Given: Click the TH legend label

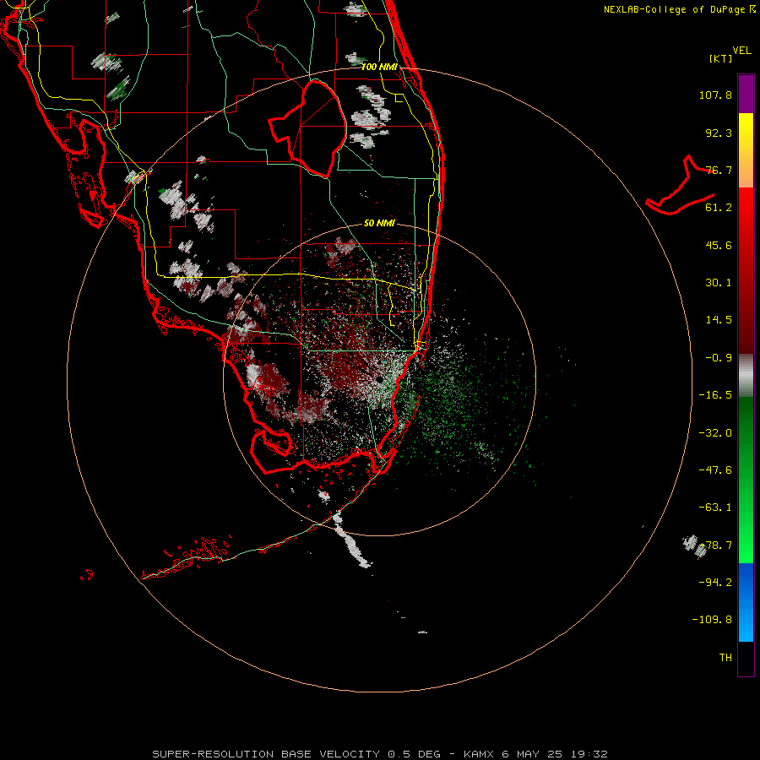Looking at the screenshot, I should click(725, 658).
